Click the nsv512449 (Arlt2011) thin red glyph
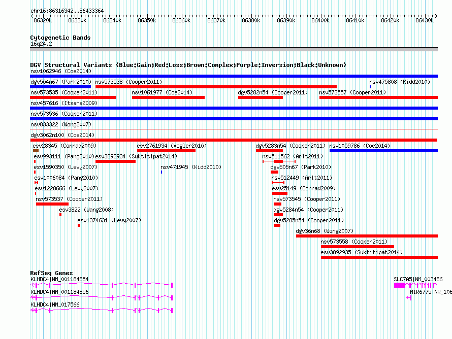 [x=278, y=183]
